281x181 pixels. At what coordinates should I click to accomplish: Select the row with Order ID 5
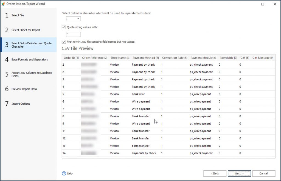[x=110, y=94]
